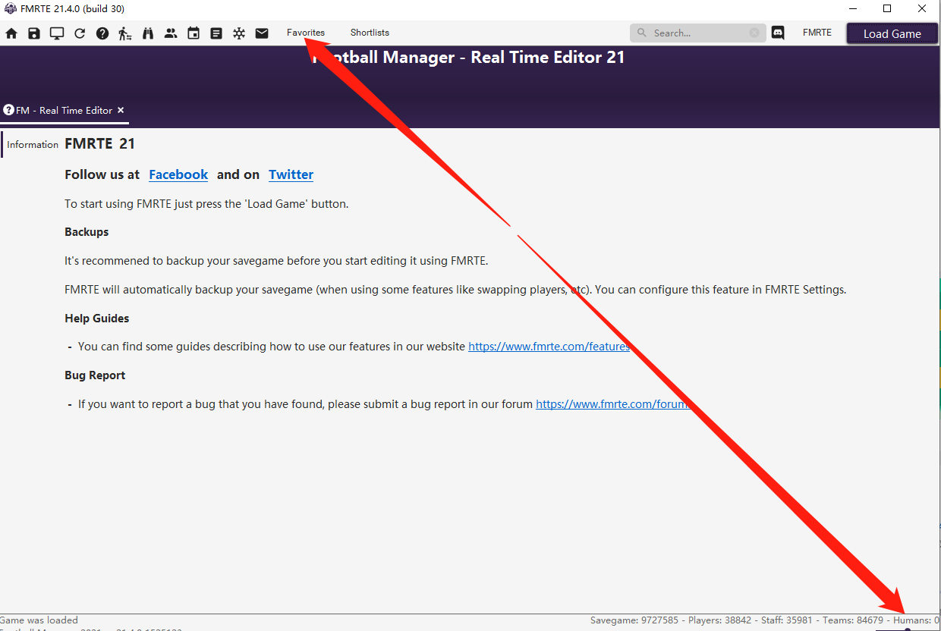The height and width of the screenshot is (631, 941).
Task: Select the snowflake freeze icon
Action: point(239,33)
